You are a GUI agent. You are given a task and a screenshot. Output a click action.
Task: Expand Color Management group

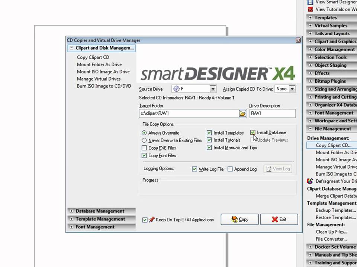pos(310,49)
